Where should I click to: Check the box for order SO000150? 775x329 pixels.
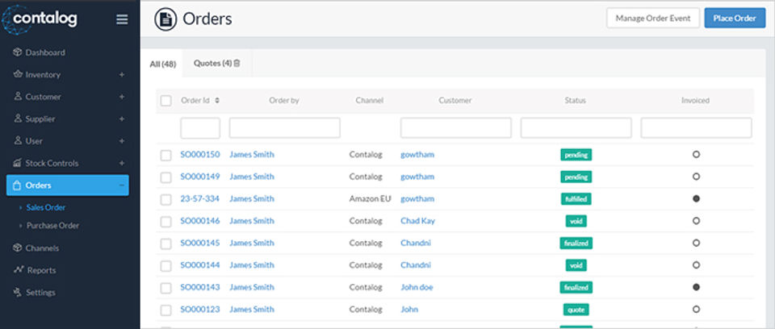coord(165,155)
